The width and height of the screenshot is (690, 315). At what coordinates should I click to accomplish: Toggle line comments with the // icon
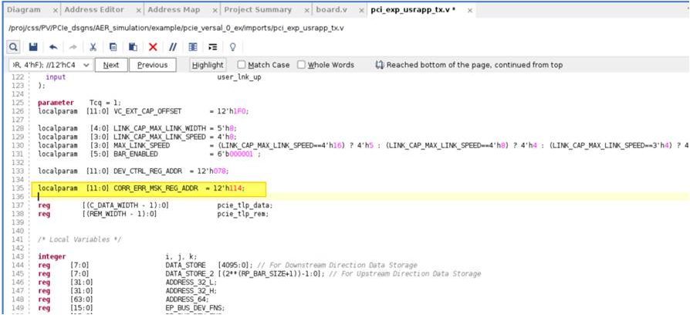[173, 47]
